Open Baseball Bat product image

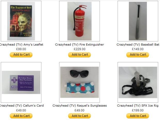(138, 21)
